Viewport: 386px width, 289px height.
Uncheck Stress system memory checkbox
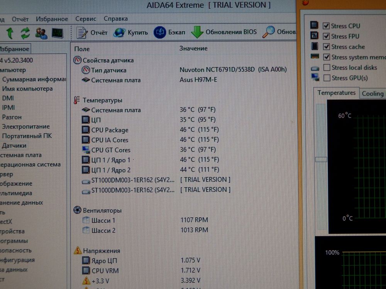point(327,57)
